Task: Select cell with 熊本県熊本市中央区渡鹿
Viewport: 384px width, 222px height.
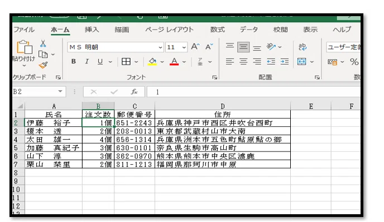Action: (223, 156)
